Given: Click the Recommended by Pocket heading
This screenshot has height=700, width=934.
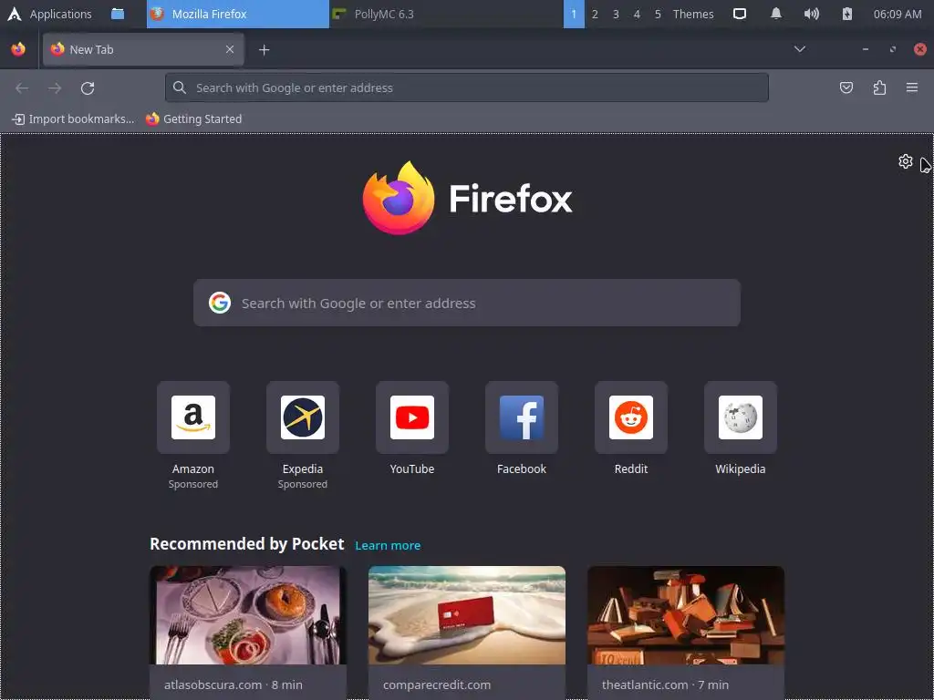Looking at the screenshot, I should click(246, 544).
